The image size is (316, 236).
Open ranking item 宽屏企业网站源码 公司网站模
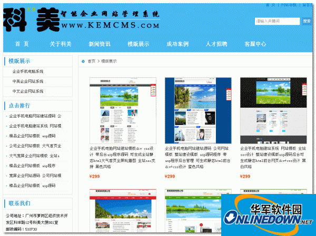click(35, 176)
